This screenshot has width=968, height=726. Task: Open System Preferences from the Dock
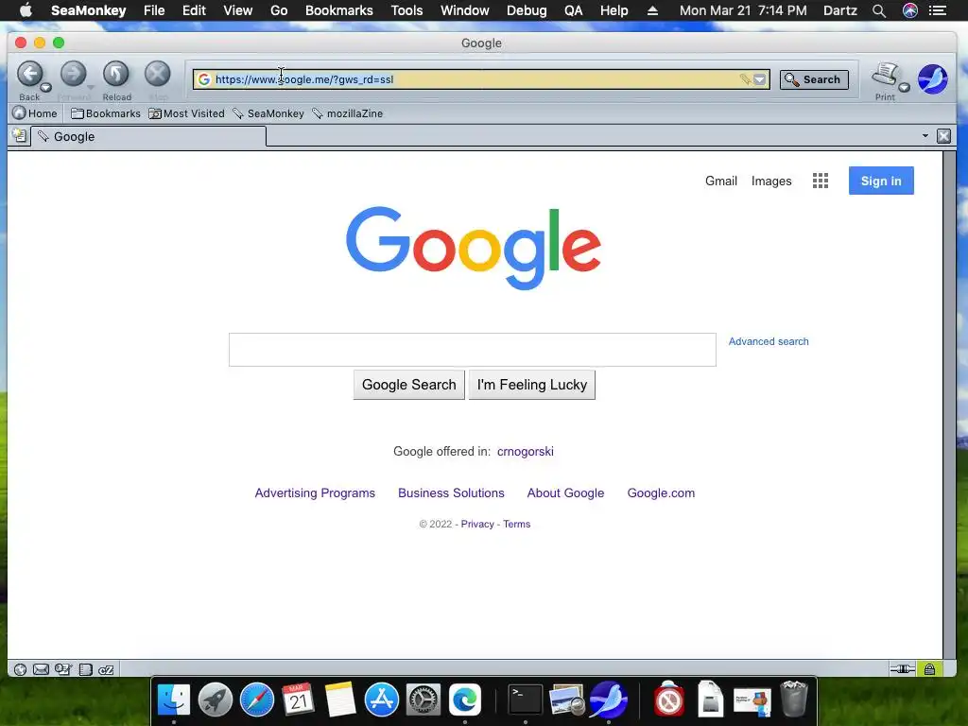(423, 700)
